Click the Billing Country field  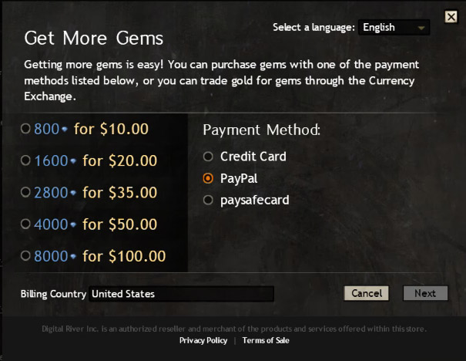tap(181, 294)
